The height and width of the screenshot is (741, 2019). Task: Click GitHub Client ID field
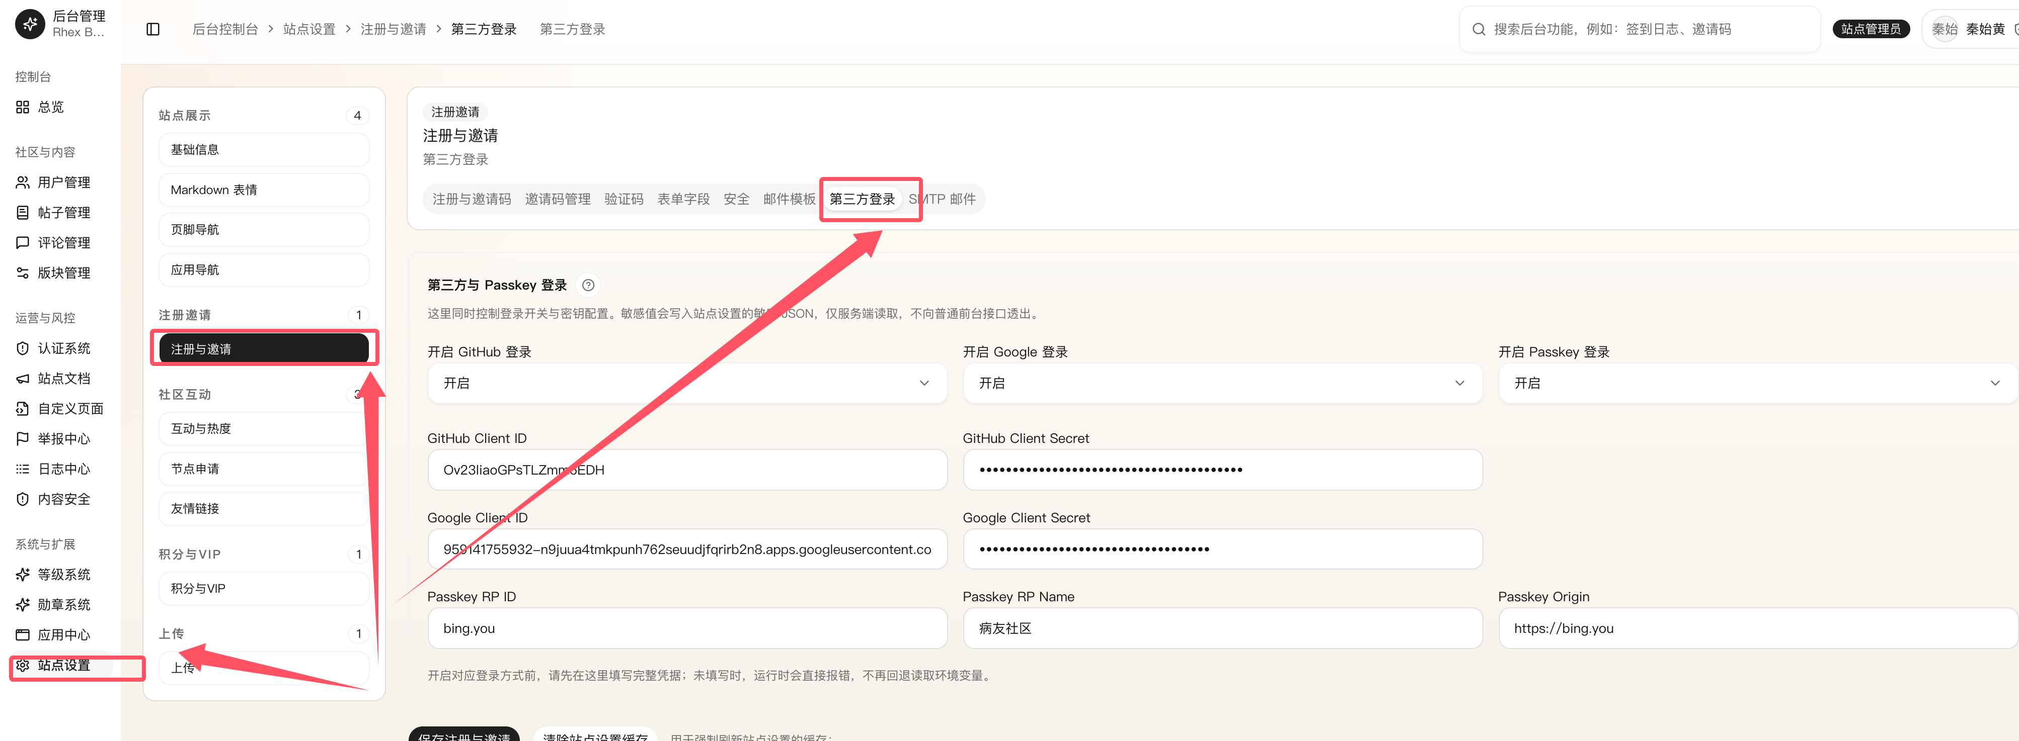tap(687, 470)
